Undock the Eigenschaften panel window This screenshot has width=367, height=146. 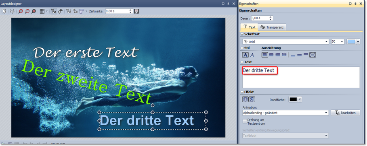point(350,4)
